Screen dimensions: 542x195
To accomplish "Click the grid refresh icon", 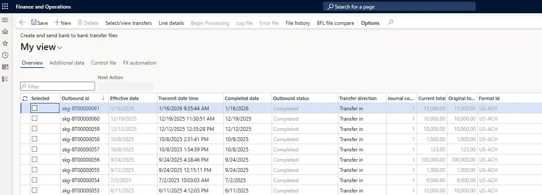I will [25, 98].
